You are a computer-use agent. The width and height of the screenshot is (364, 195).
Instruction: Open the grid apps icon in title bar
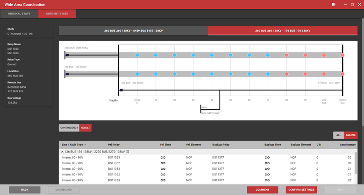point(334,4)
